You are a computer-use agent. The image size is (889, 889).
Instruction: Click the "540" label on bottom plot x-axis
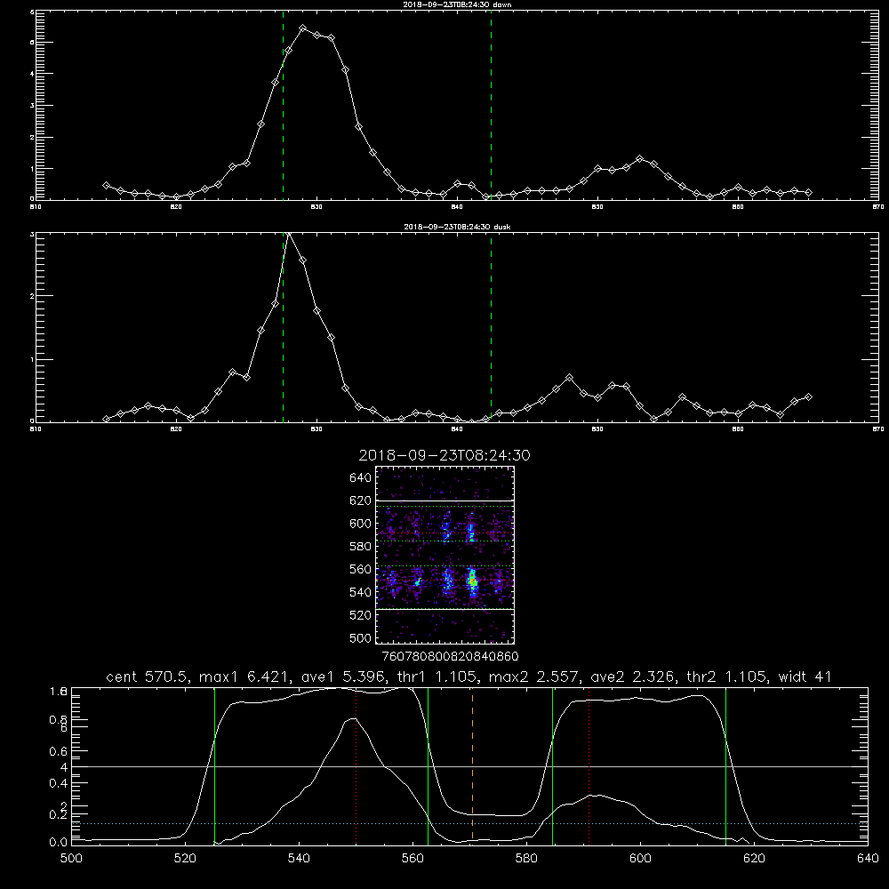(x=299, y=859)
